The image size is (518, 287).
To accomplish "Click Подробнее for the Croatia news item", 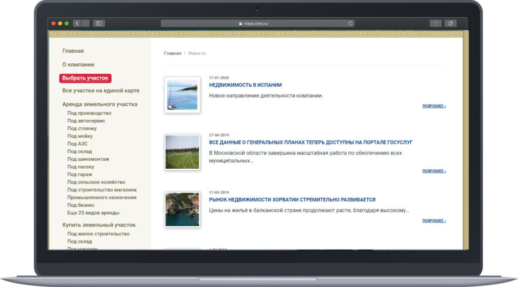I will 434,221.
